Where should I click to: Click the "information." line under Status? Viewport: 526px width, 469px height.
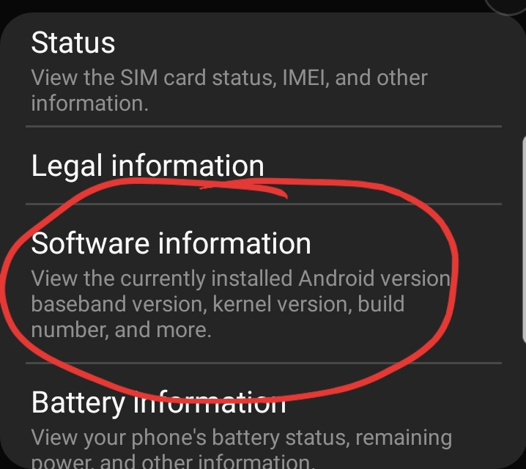(89, 103)
